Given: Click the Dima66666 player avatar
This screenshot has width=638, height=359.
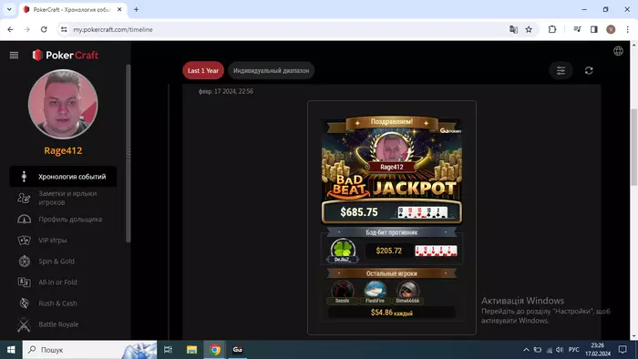Looking at the screenshot, I should click(x=407, y=291).
